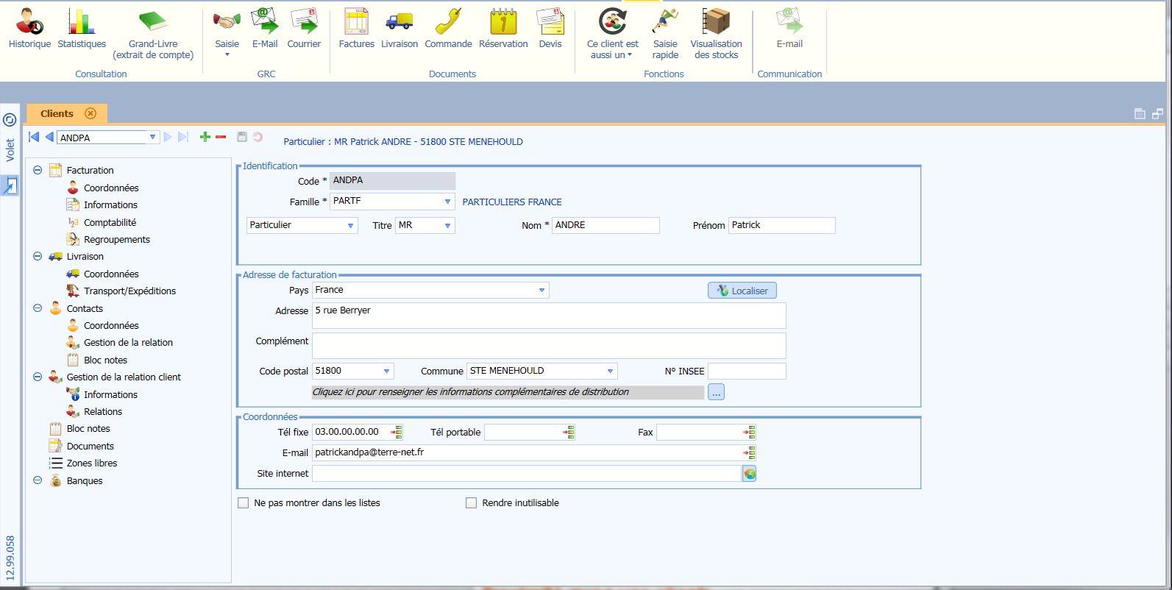
Task: Open the Pays France dropdown
Action: [541, 290]
